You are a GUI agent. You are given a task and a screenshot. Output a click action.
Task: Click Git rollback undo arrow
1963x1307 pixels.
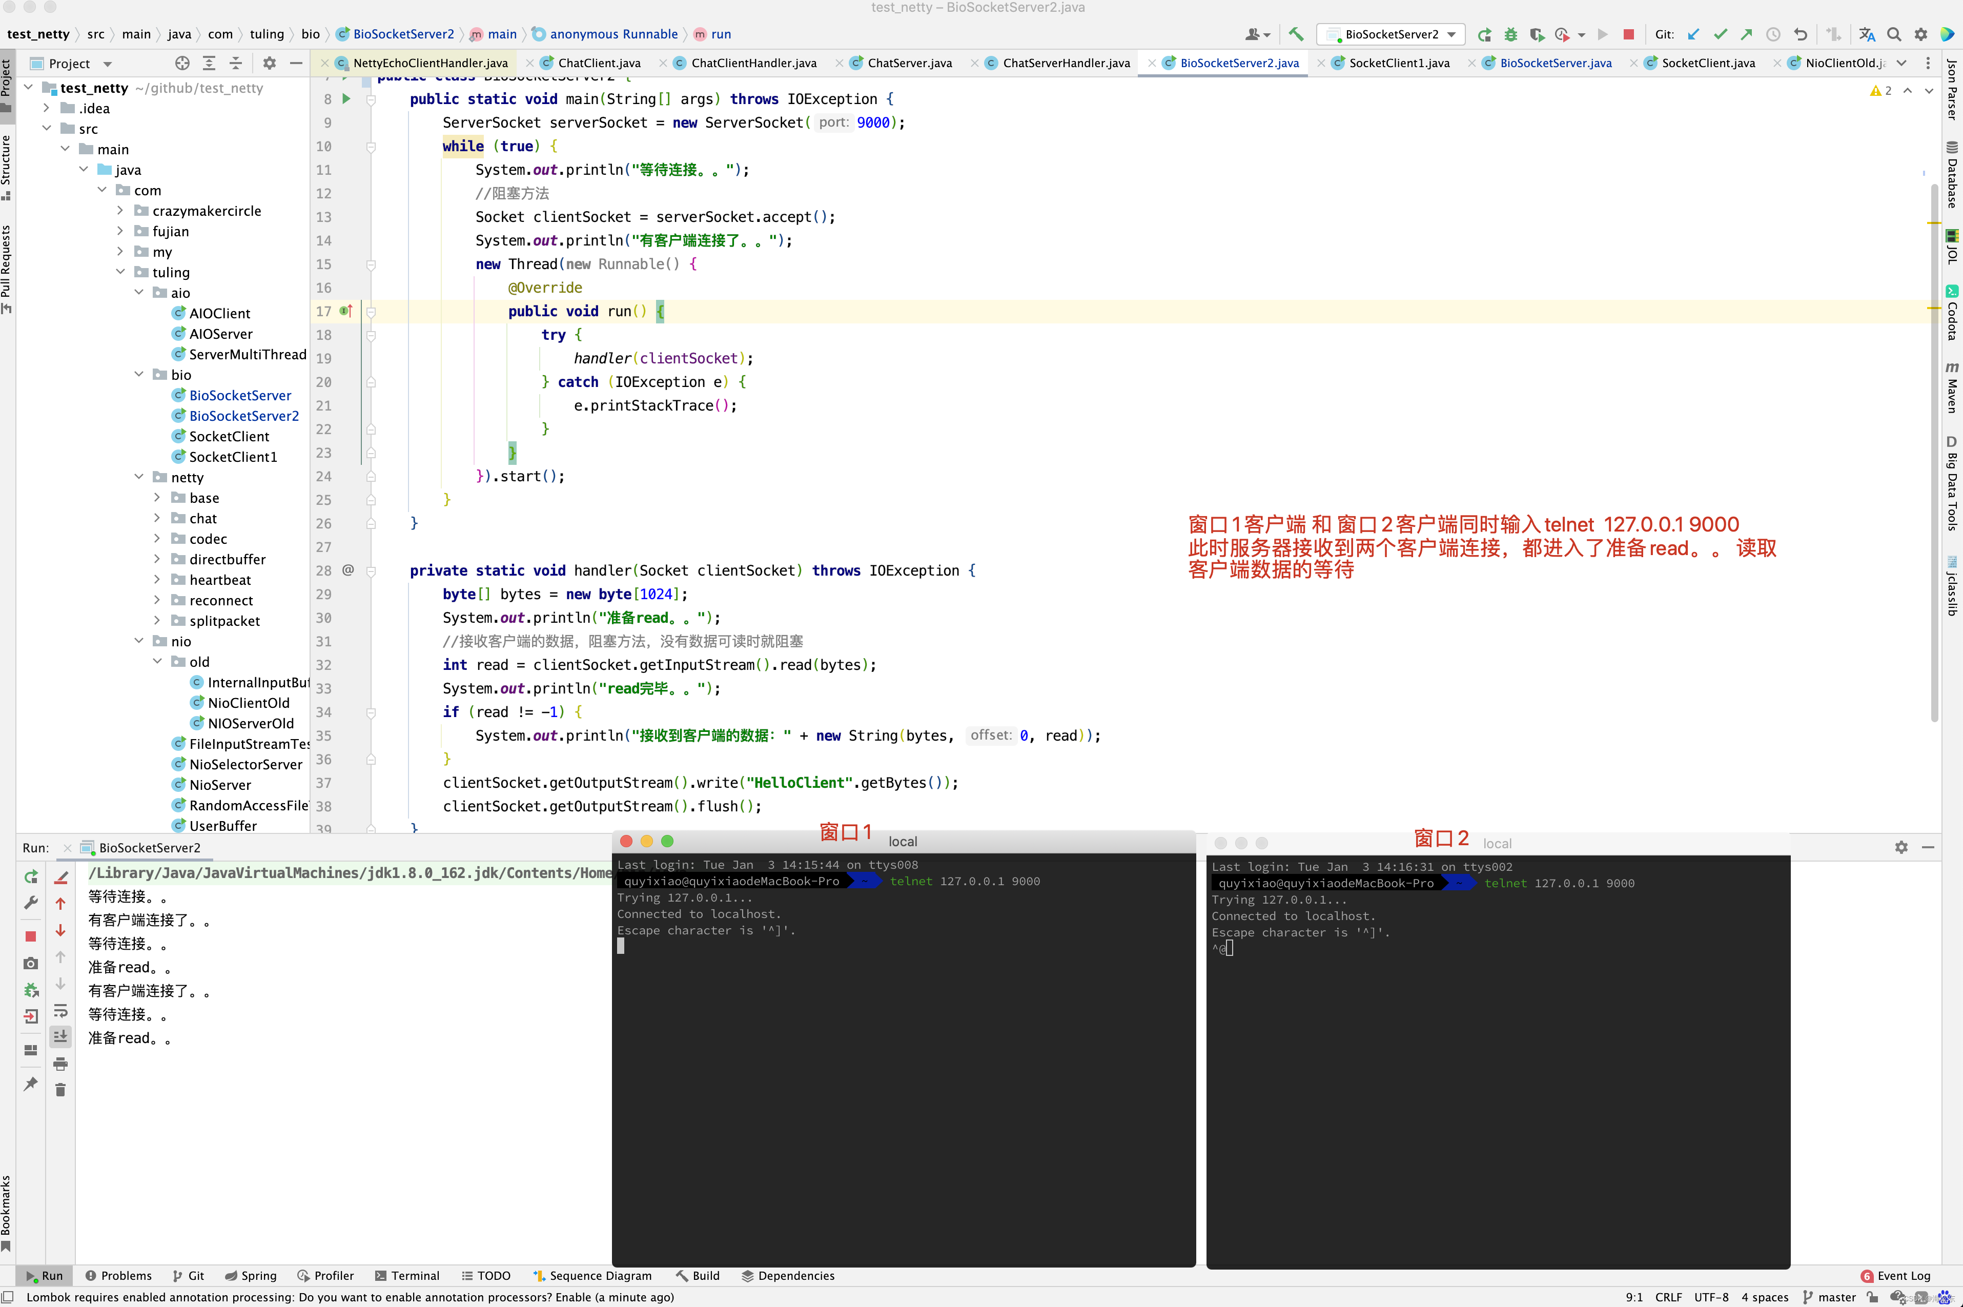tap(1801, 34)
